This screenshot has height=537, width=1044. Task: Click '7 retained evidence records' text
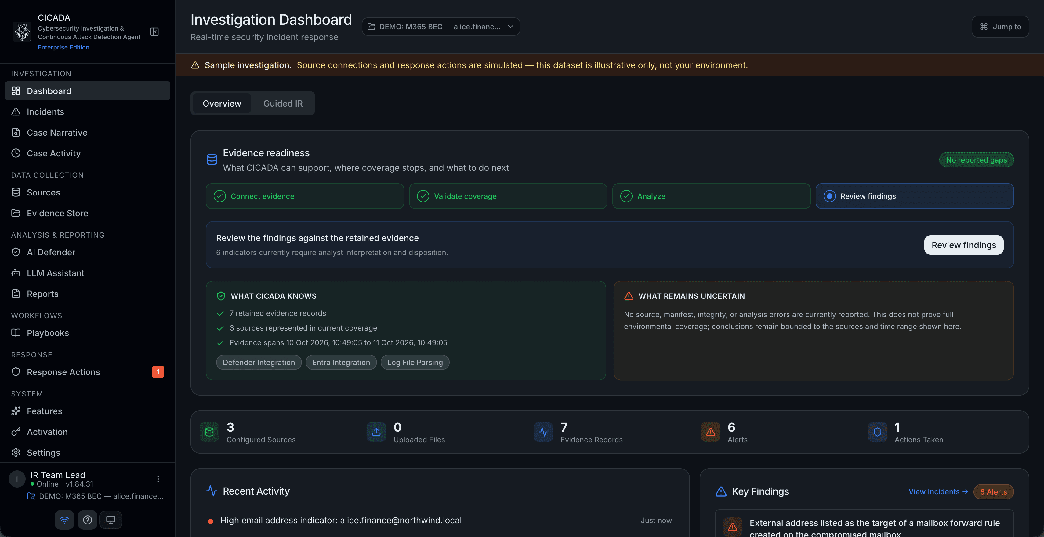tap(277, 313)
